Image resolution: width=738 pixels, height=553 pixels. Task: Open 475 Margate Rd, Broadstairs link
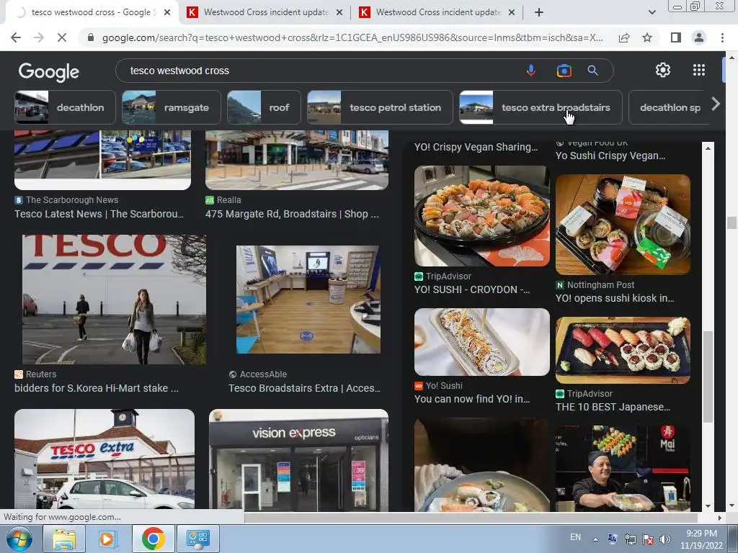point(292,214)
